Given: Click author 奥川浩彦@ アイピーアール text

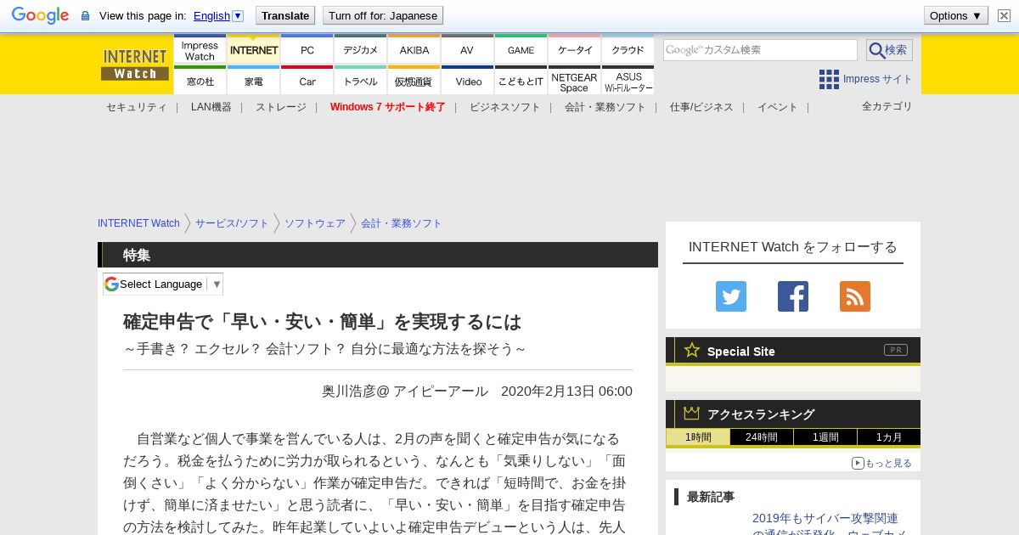Looking at the screenshot, I should tap(405, 391).
